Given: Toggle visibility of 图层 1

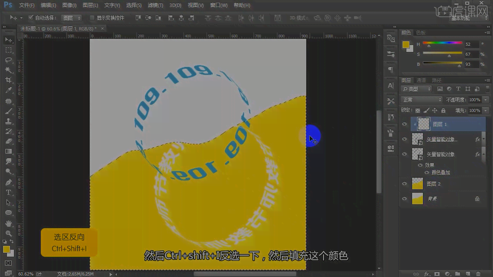Looking at the screenshot, I should pyautogui.click(x=405, y=124).
